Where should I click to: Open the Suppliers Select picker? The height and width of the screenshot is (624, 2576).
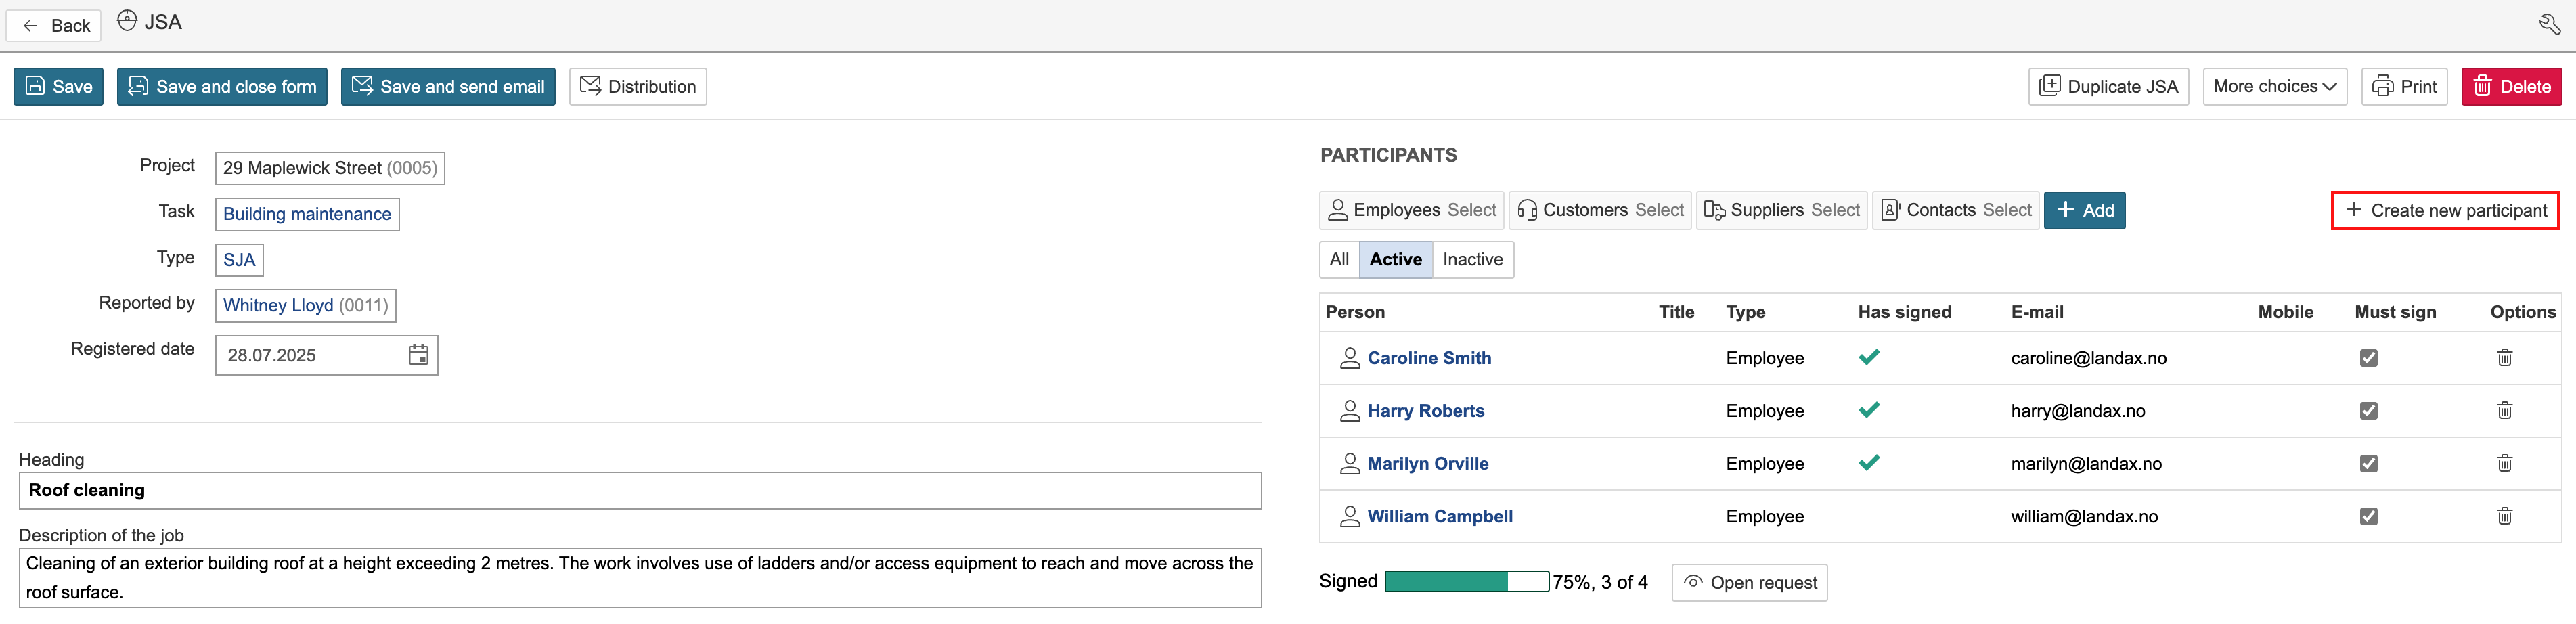click(x=1781, y=211)
